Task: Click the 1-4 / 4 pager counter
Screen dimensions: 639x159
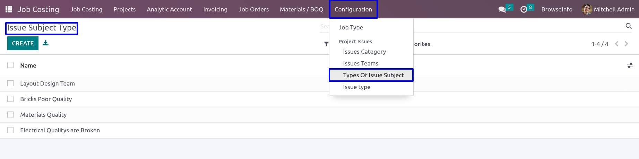Action: pyautogui.click(x=600, y=44)
